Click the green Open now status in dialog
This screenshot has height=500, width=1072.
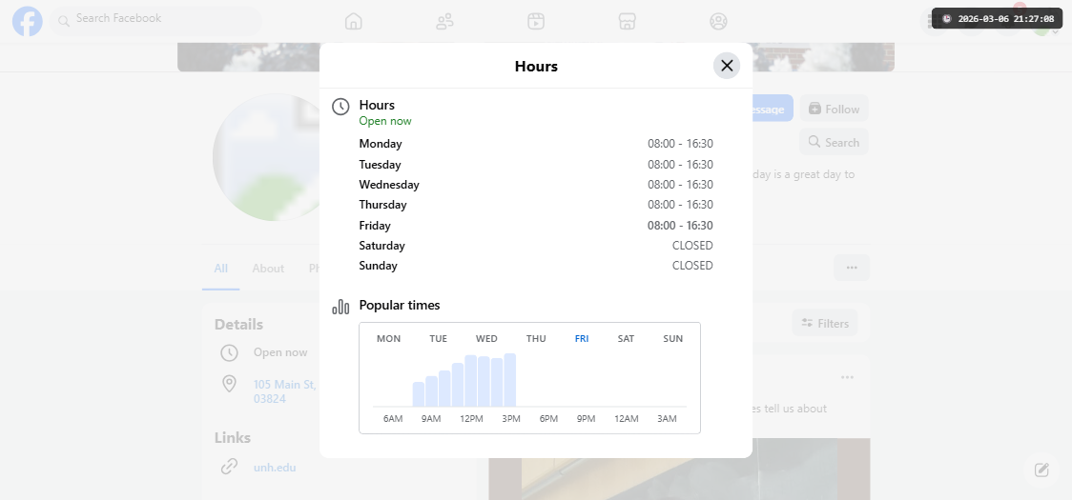[x=385, y=121]
